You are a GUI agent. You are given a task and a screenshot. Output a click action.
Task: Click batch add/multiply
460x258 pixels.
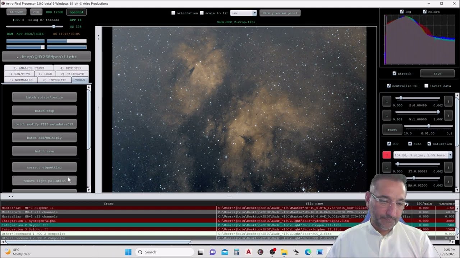point(45,138)
